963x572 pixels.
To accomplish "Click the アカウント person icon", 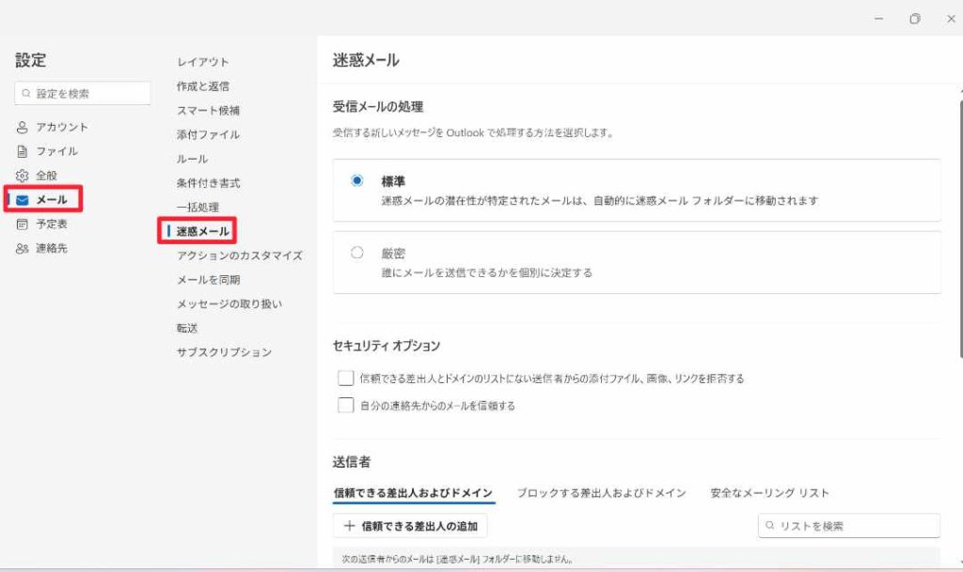I will coord(23,128).
